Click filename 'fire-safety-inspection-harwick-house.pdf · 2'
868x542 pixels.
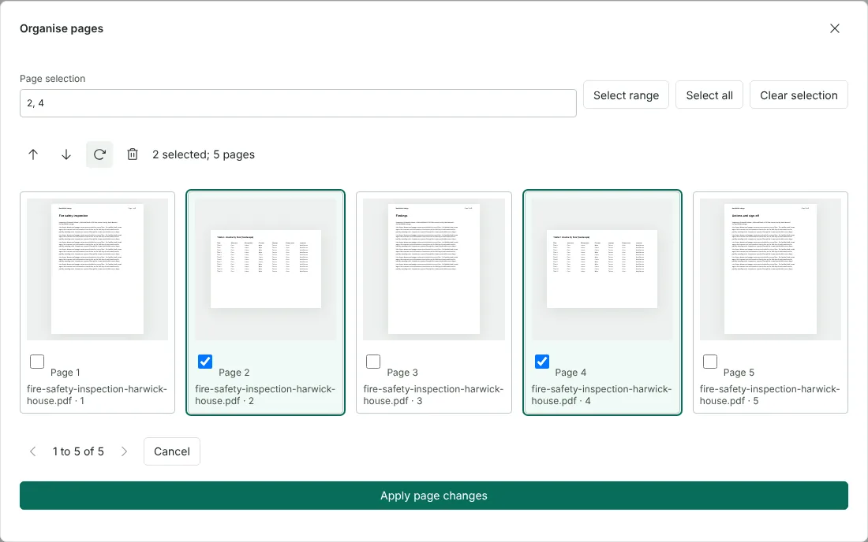pos(265,395)
